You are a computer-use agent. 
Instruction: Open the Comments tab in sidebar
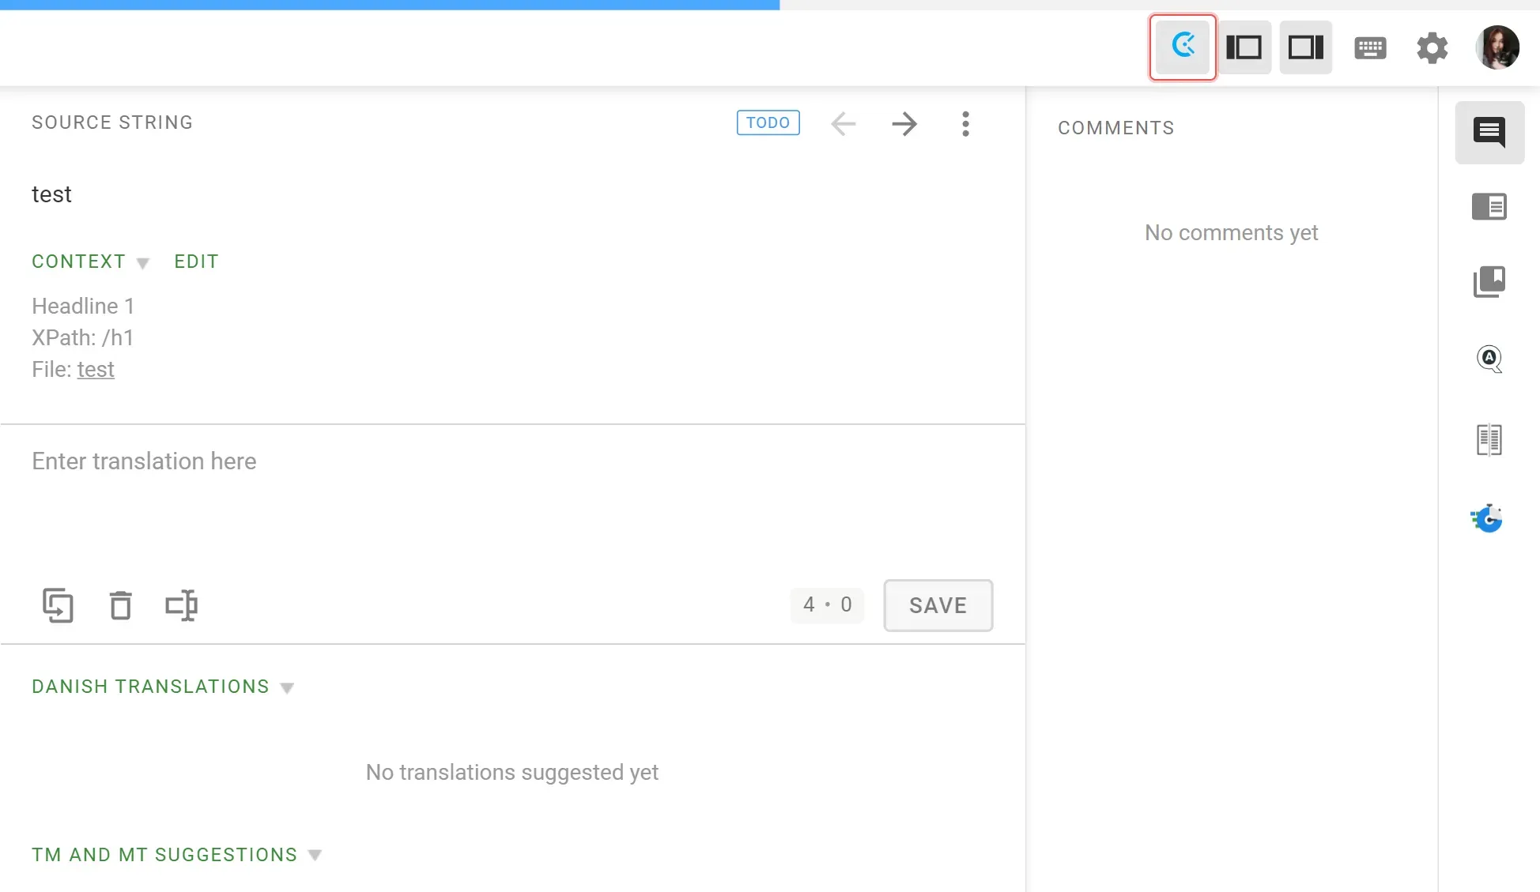pyautogui.click(x=1489, y=132)
